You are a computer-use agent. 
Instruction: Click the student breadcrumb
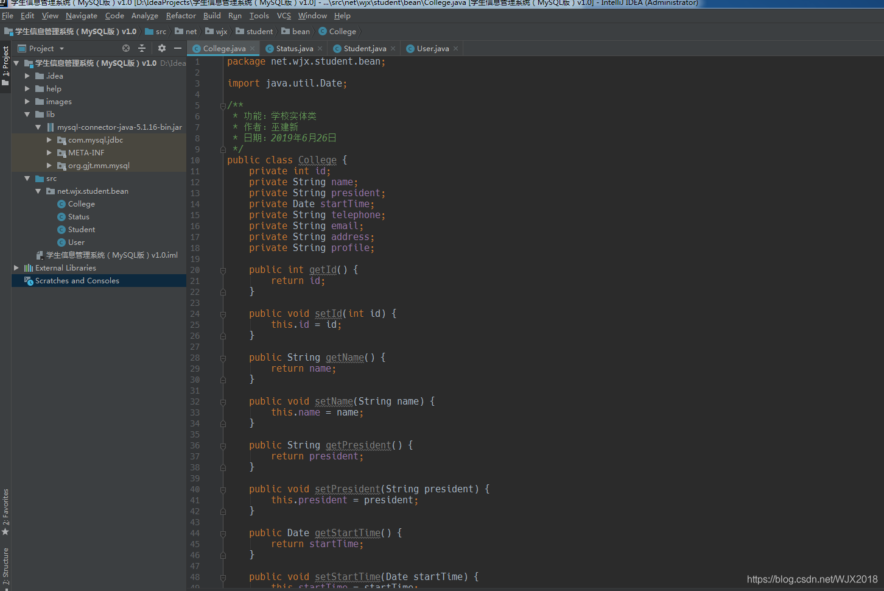click(254, 32)
